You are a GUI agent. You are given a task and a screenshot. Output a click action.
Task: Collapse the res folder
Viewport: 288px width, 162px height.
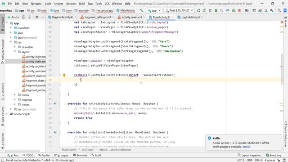(11, 42)
